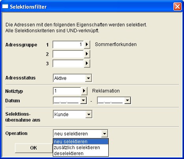The image size is (184, 159).
Task: Open the end Datum calendar dropdown
Action: click(x=128, y=101)
